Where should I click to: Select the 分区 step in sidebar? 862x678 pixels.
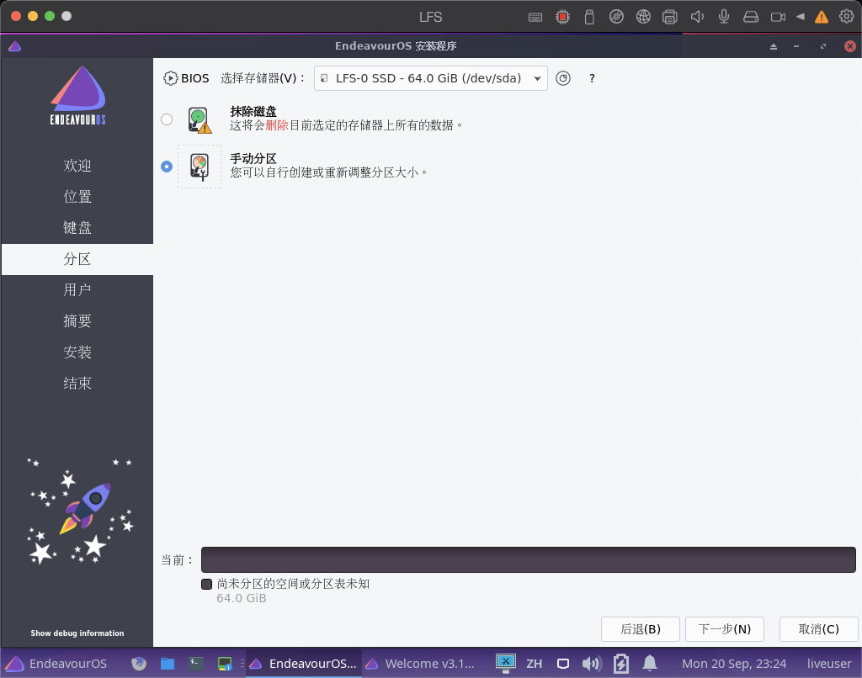coord(77,259)
